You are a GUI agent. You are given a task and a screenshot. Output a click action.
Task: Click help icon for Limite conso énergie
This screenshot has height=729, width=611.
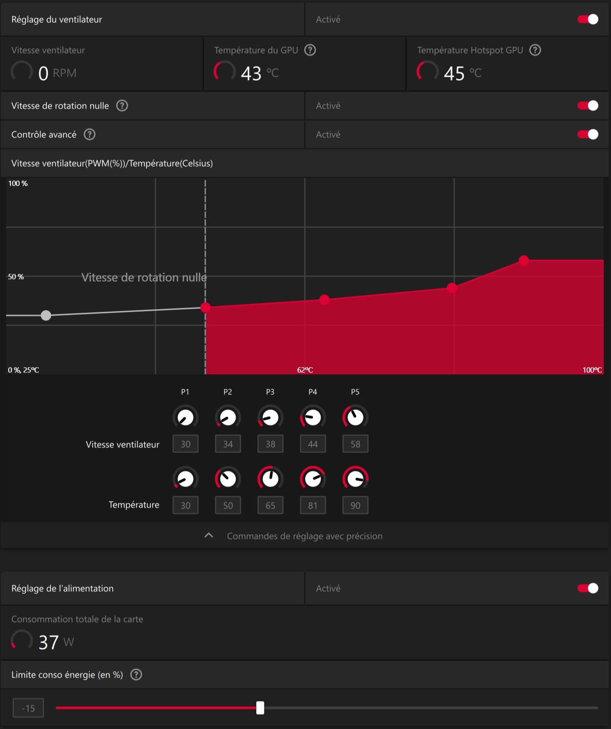click(136, 674)
